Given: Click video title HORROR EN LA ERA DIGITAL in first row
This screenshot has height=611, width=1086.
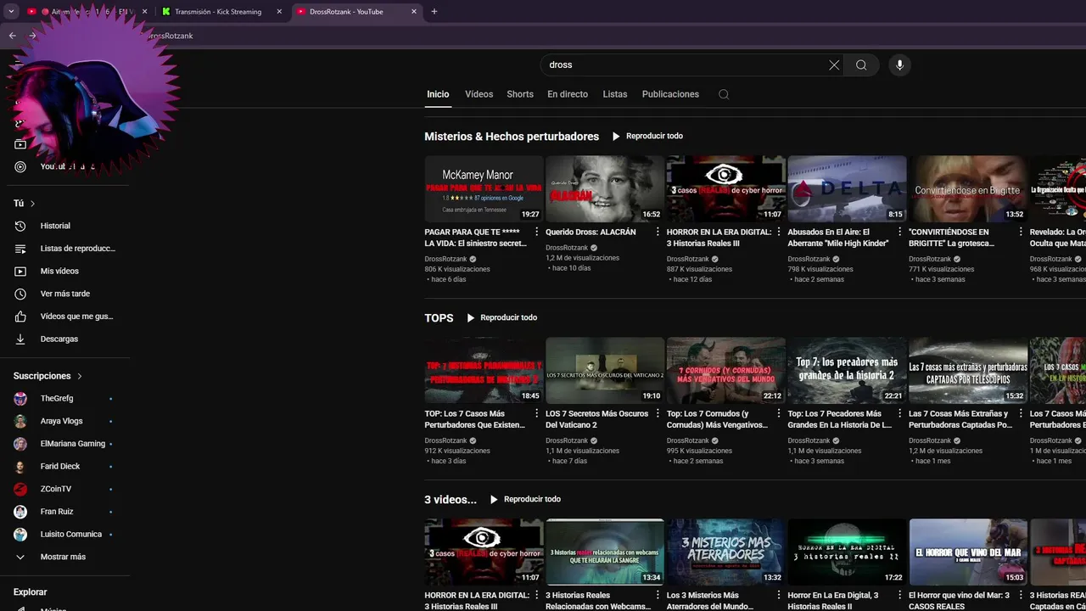Looking at the screenshot, I should pyautogui.click(x=718, y=237).
